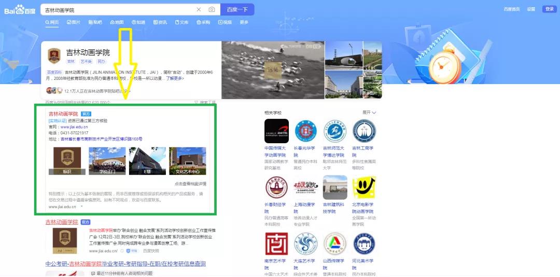Screen dimensions: 560x277
Task: Click the address link 吉林省长春市高新技术产业开发区博识路168号
Action: pos(102,139)
